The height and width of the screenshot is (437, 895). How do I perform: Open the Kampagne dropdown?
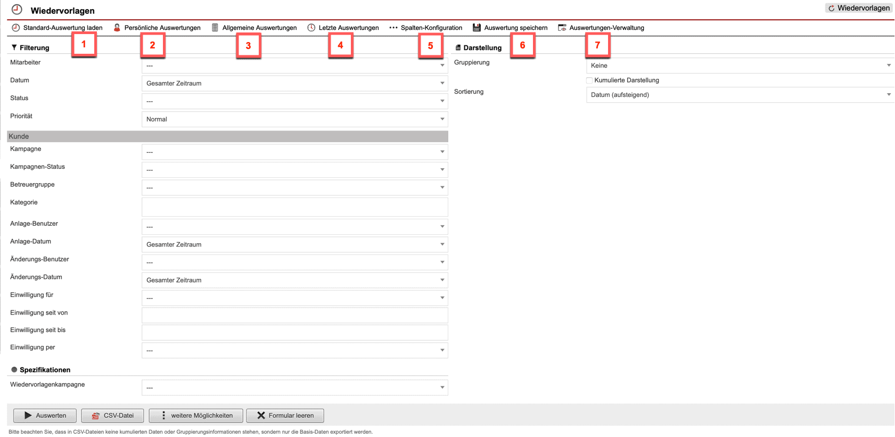pos(294,152)
